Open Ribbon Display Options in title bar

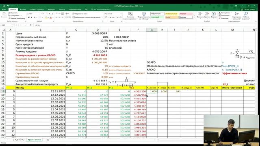(236, 6)
